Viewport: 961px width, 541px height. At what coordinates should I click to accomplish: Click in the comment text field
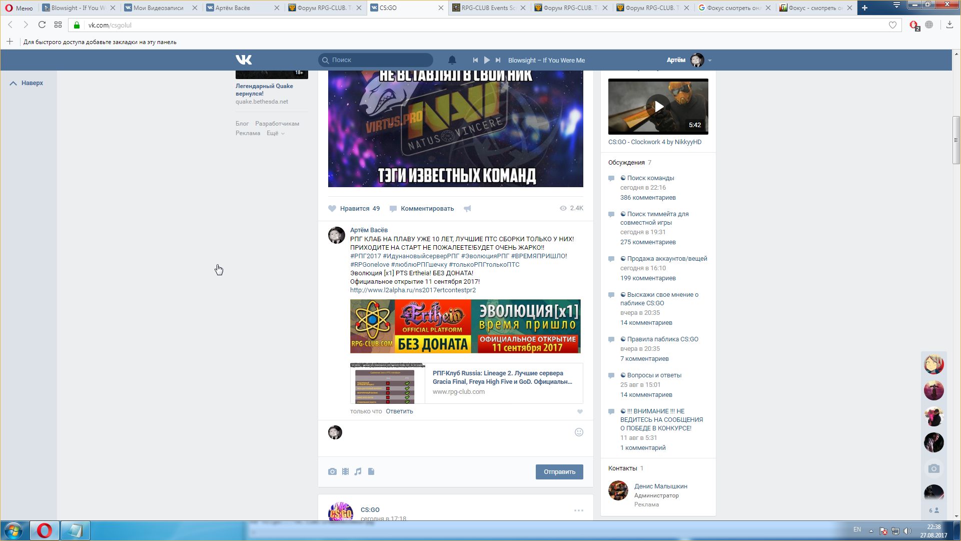pos(458,432)
